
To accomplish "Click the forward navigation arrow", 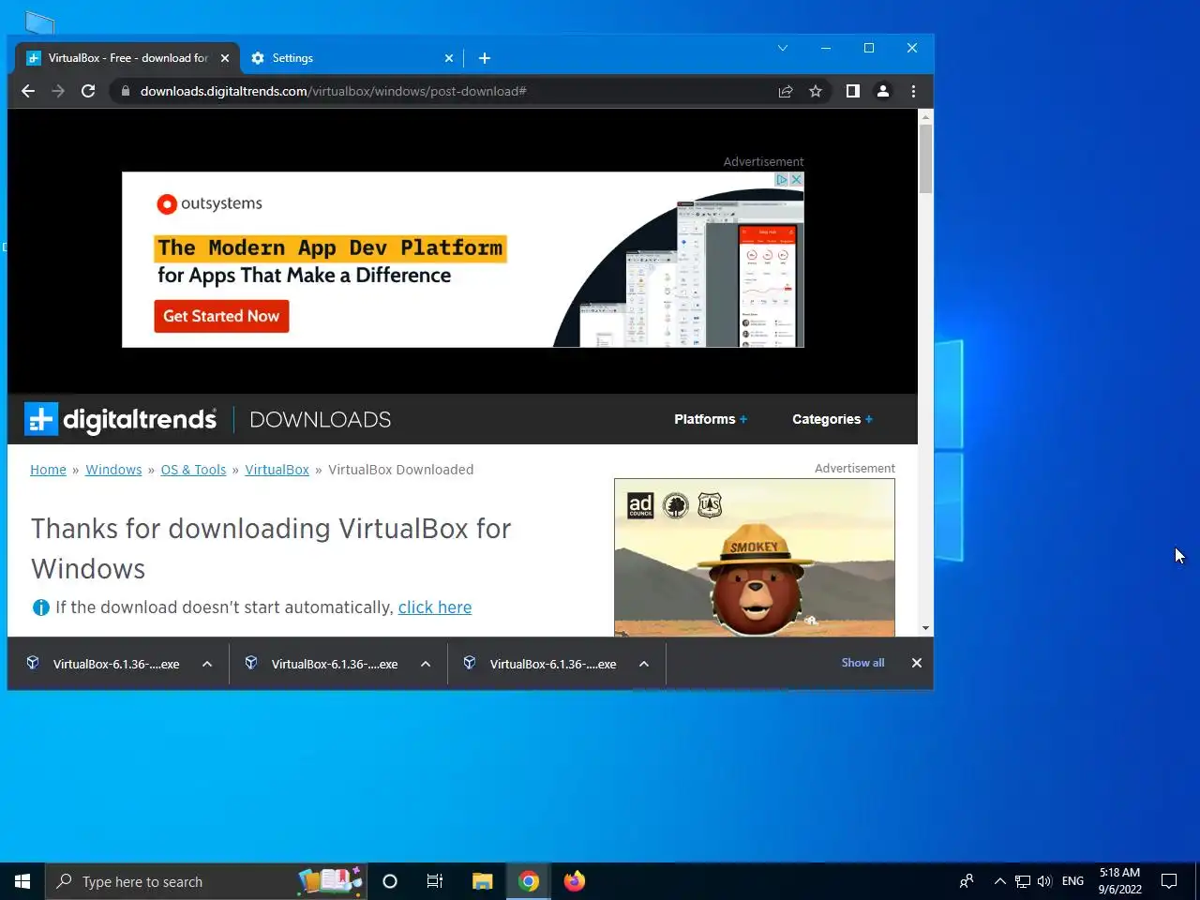I will [58, 91].
